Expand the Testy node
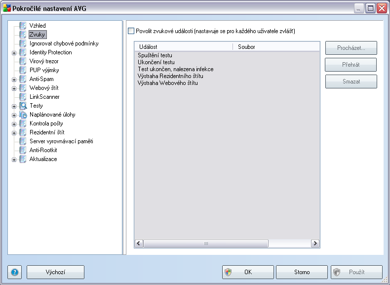 14,106
